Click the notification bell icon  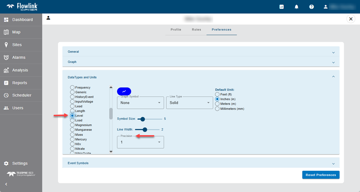click(x=297, y=7)
